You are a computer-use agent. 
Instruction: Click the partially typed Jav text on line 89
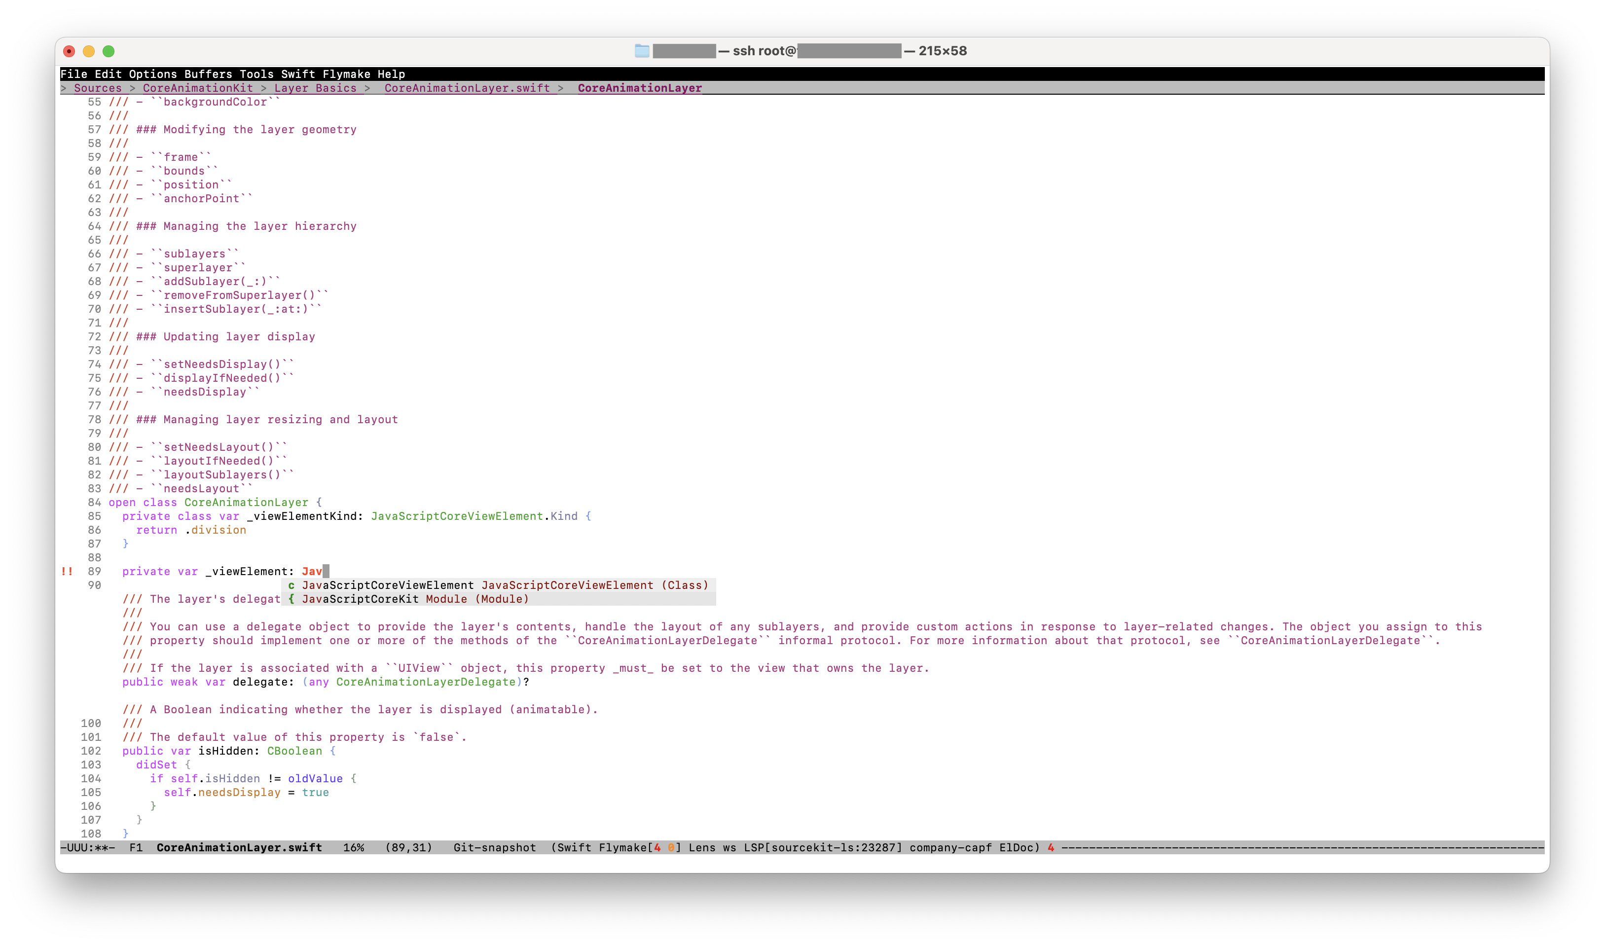312,571
